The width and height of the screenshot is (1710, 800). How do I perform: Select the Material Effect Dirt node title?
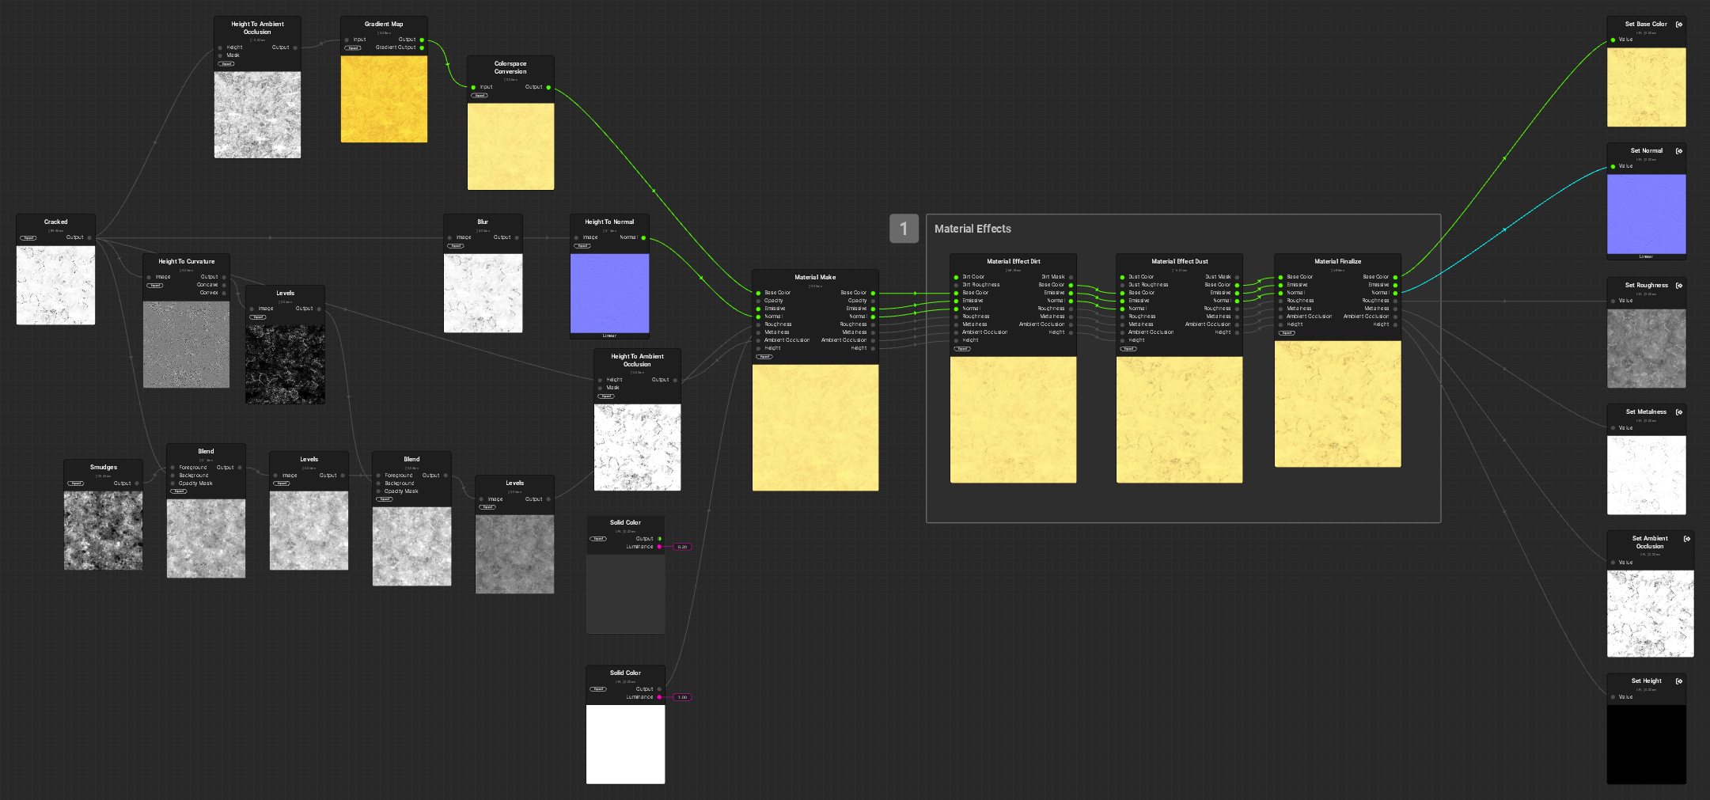point(1013,261)
